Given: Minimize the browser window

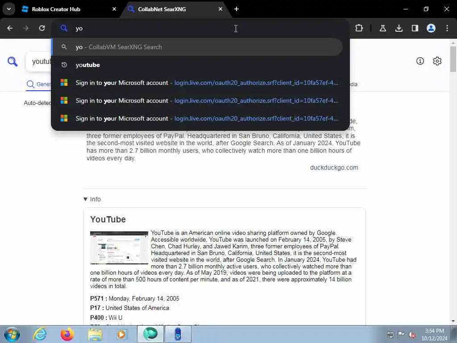Looking at the screenshot, I should (x=405, y=9).
